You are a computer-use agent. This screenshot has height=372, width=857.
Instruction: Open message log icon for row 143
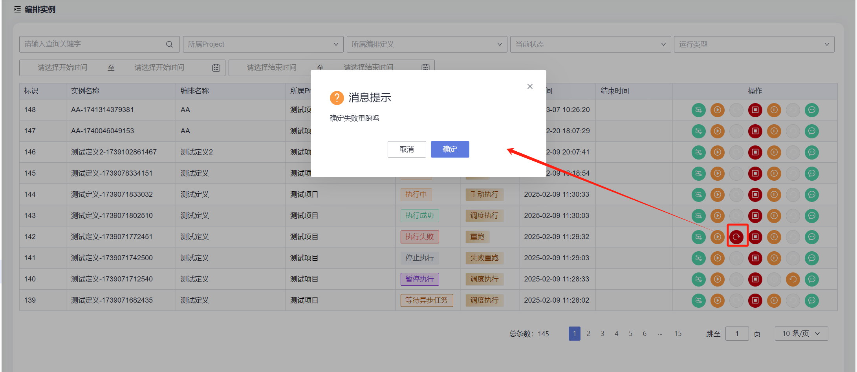(811, 216)
